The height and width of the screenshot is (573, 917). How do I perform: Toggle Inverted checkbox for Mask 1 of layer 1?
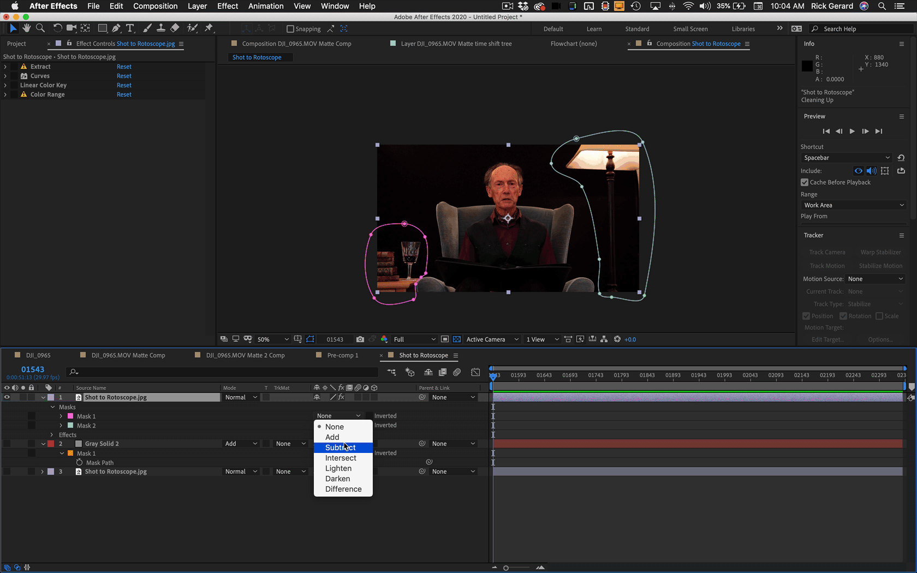(x=370, y=416)
